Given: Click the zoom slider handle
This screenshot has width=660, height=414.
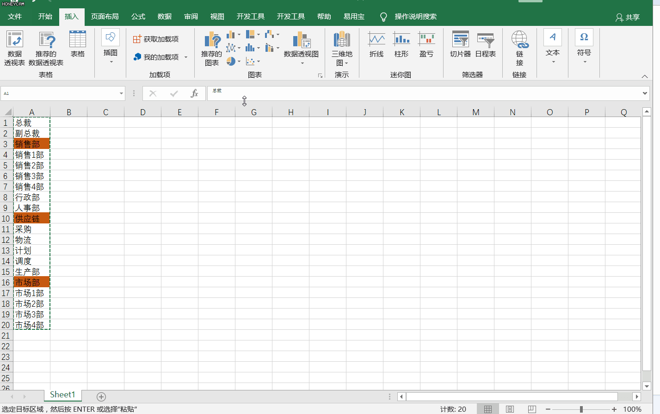Looking at the screenshot, I should [581, 409].
